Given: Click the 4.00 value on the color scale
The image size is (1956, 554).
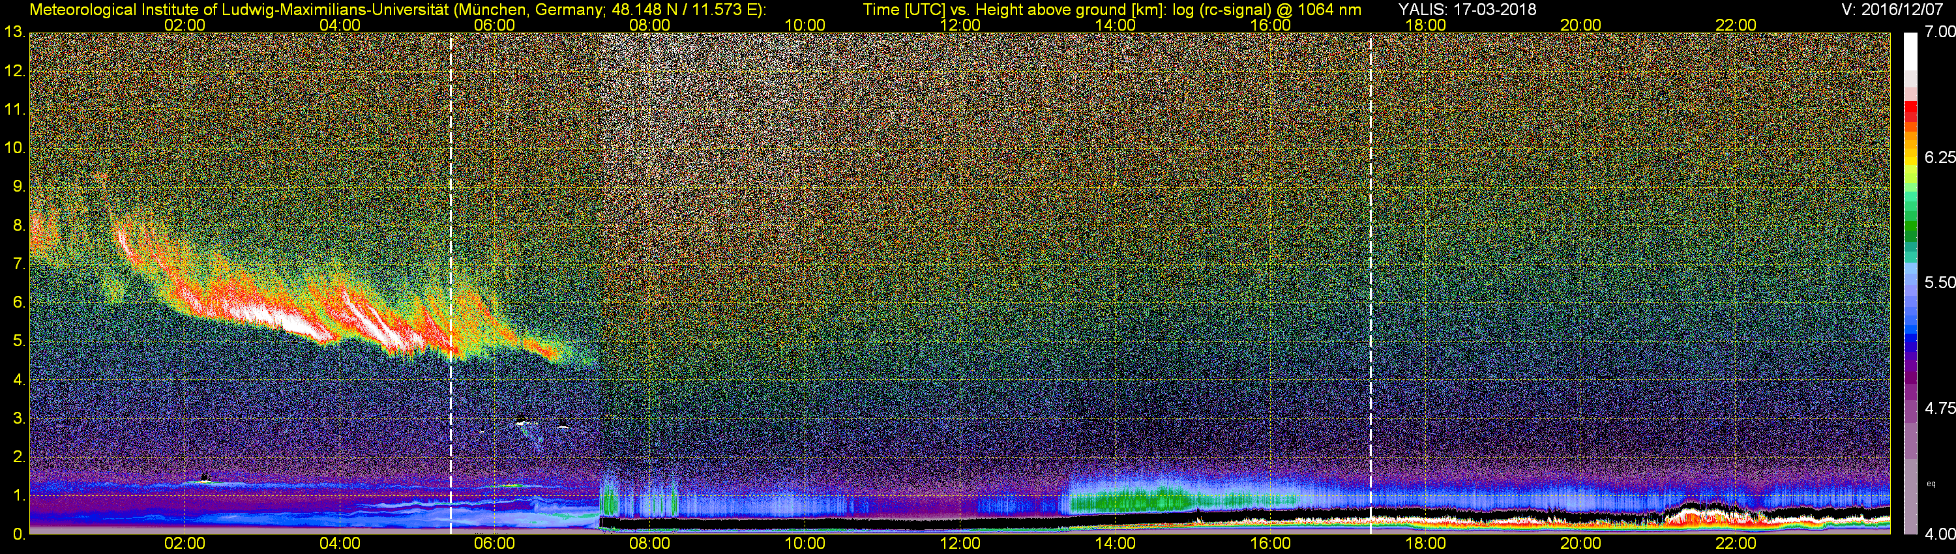Looking at the screenshot, I should point(1939,534).
